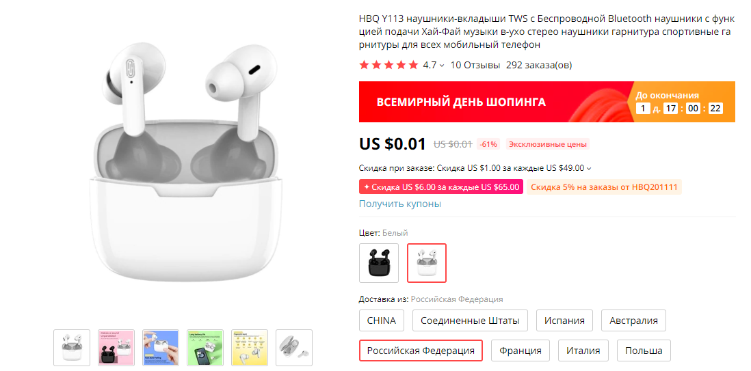Image resolution: width=751 pixels, height=371 pixels.
Task: Open the pink background gallery thumbnail
Action: pos(116,348)
